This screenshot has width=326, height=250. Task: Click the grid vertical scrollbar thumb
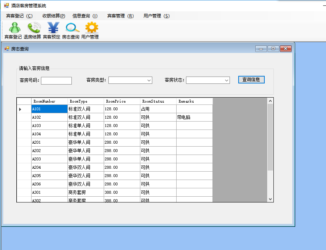point(270,137)
